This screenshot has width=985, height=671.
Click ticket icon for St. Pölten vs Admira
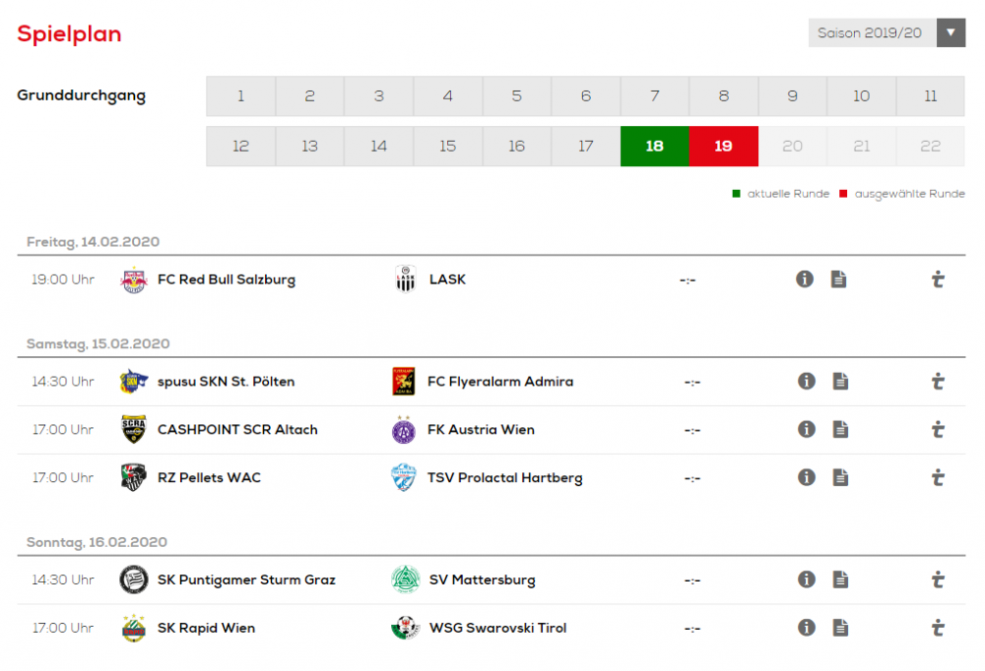(938, 382)
